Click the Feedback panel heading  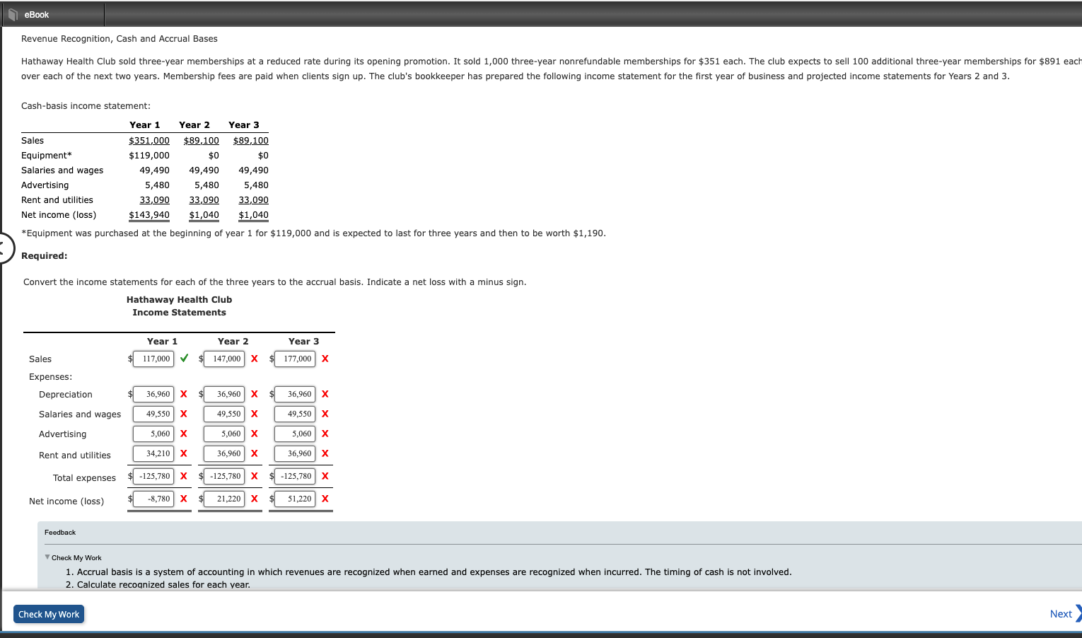click(x=60, y=533)
